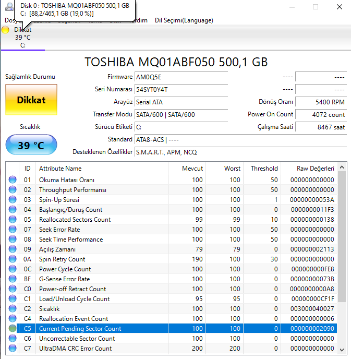Click status orb for 03 Spin-Up Süresi

coord(13,200)
